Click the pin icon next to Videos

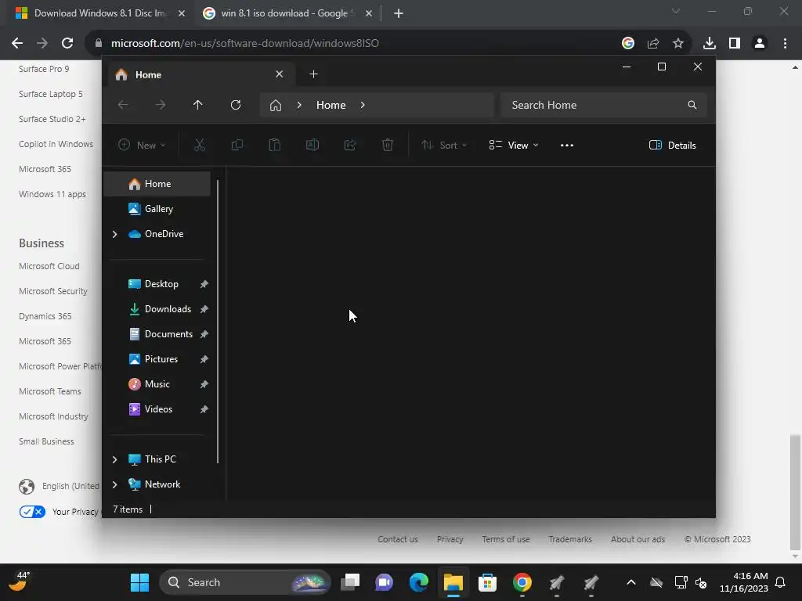(x=204, y=409)
